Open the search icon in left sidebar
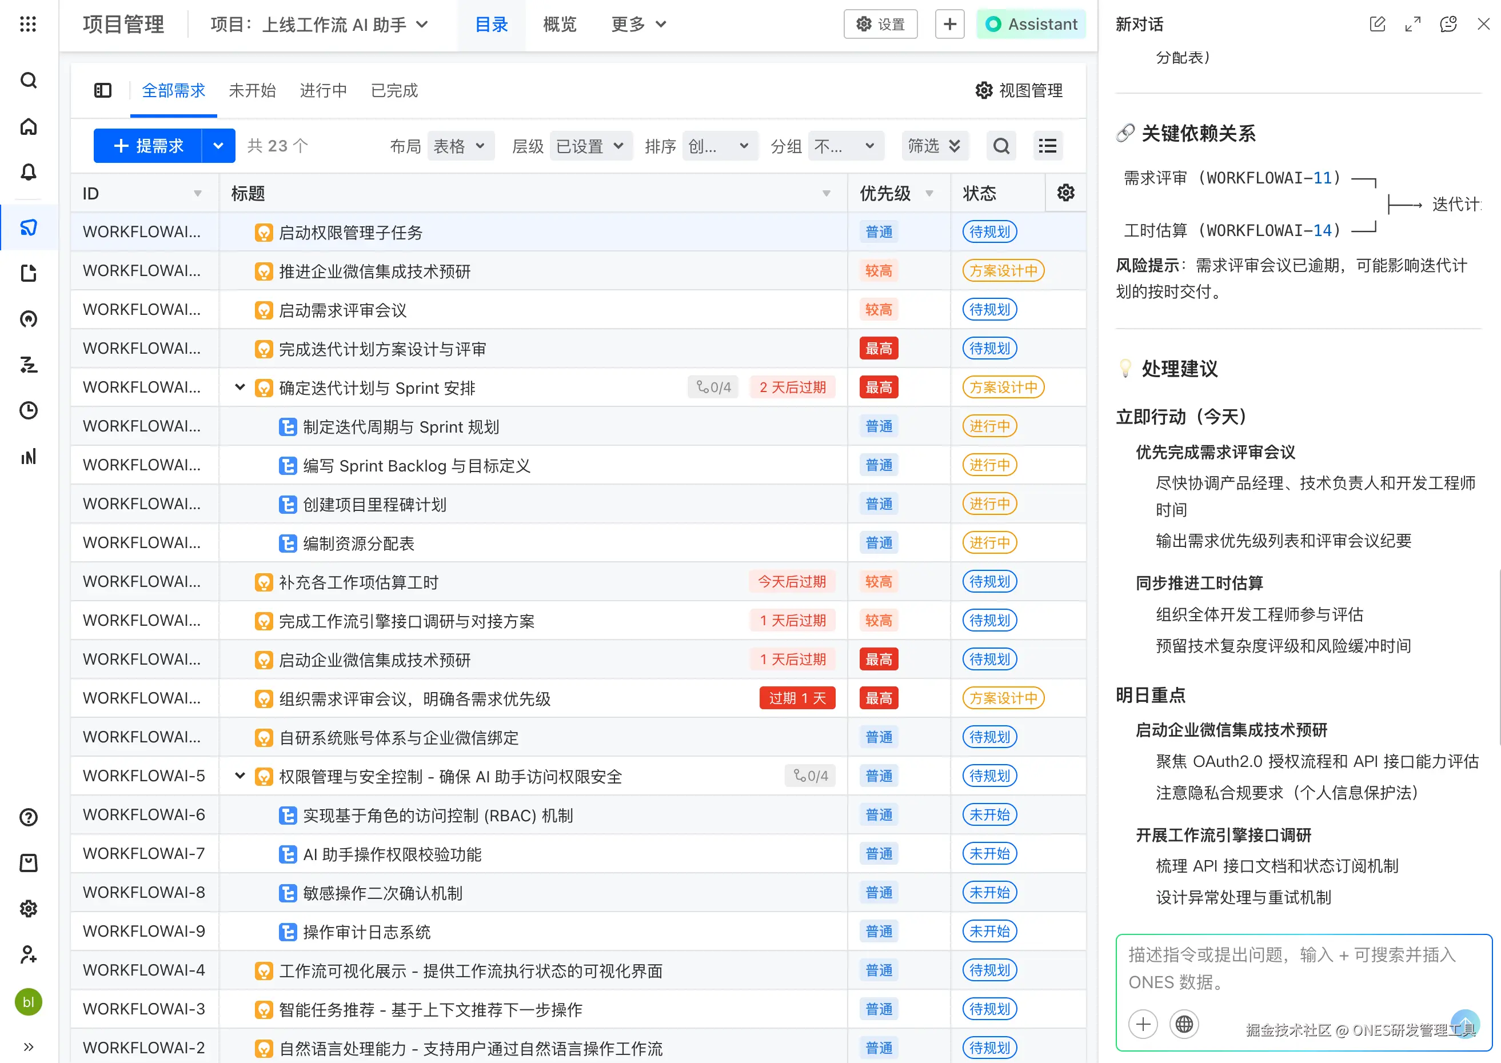This screenshot has width=1501, height=1063. 28,81
